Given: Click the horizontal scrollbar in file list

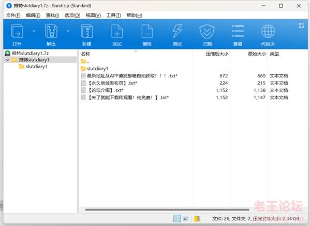Looking at the screenshot, I should click(x=167, y=209).
